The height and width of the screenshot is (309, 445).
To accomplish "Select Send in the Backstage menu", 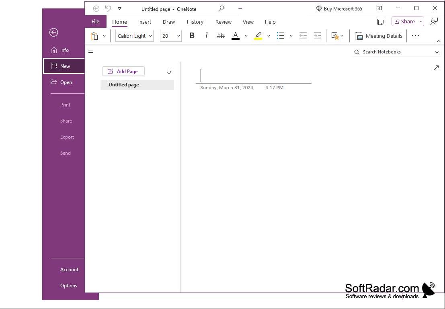I will pyautogui.click(x=65, y=153).
